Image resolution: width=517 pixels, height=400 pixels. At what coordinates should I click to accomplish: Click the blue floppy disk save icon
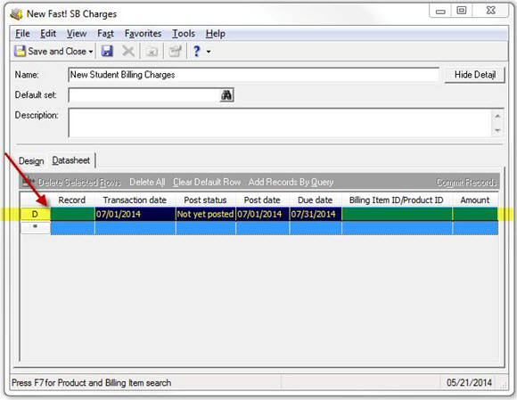pyautogui.click(x=107, y=51)
